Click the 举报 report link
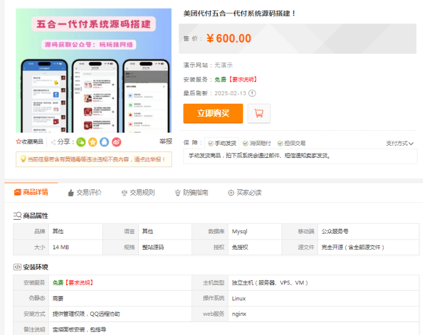This screenshot has width=423, height=335. click(165, 142)
